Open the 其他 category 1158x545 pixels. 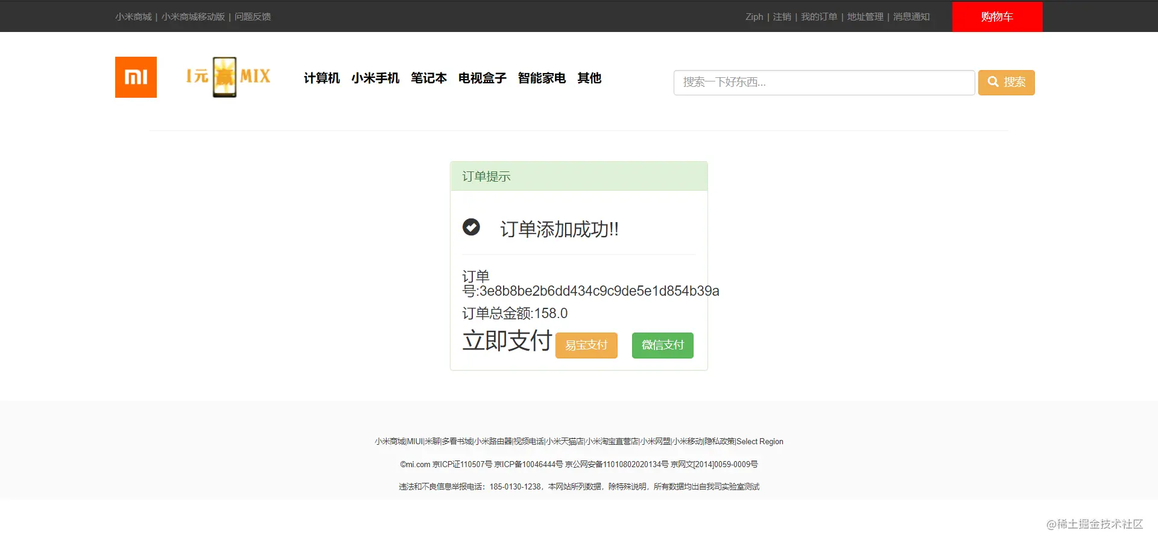(x=589, y=78)
